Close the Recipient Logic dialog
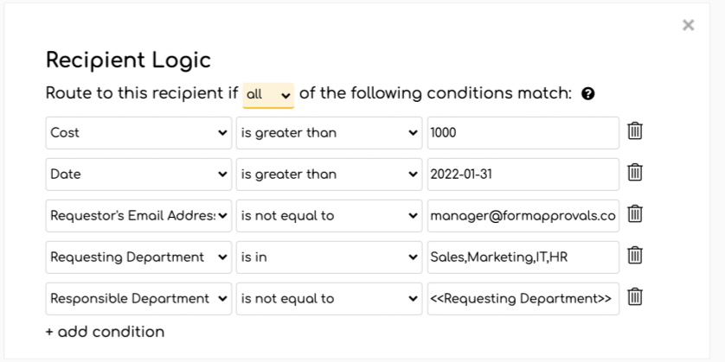The image size is (725, 362). click(688, 25)
